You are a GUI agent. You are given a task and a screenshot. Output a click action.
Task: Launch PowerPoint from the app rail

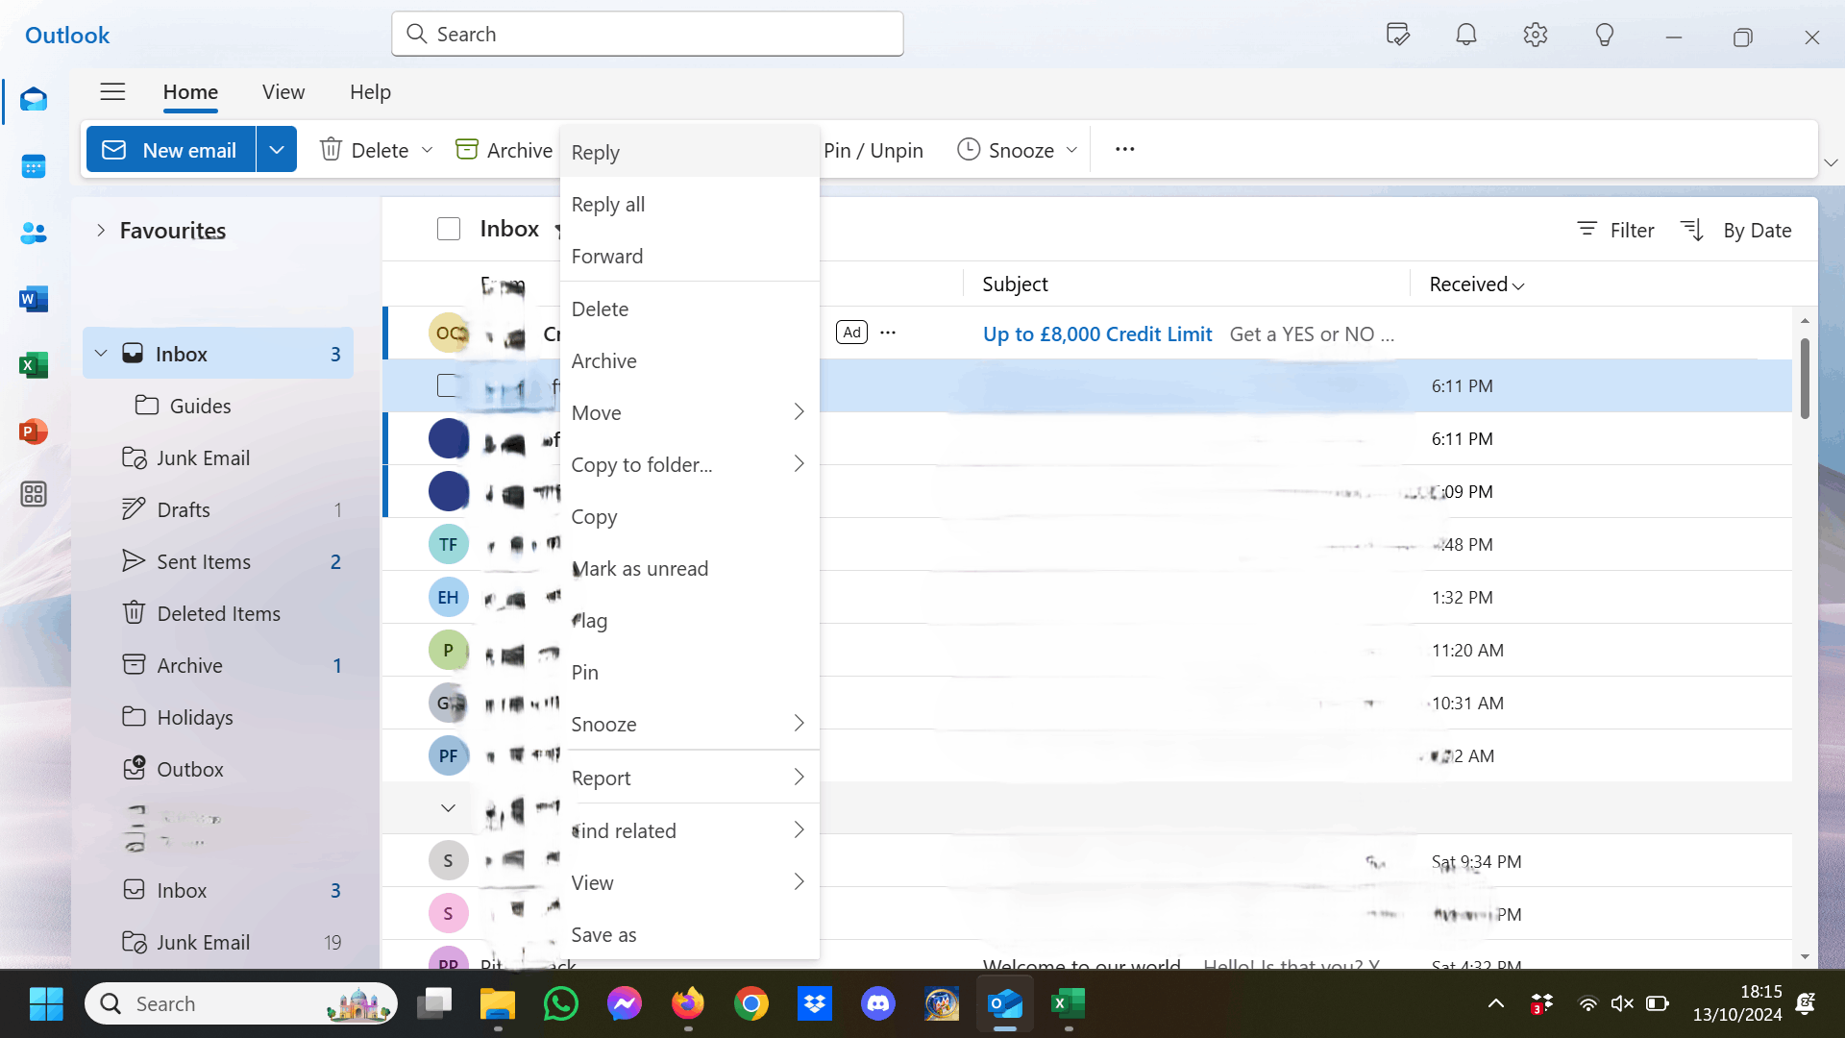click(34, 432)
